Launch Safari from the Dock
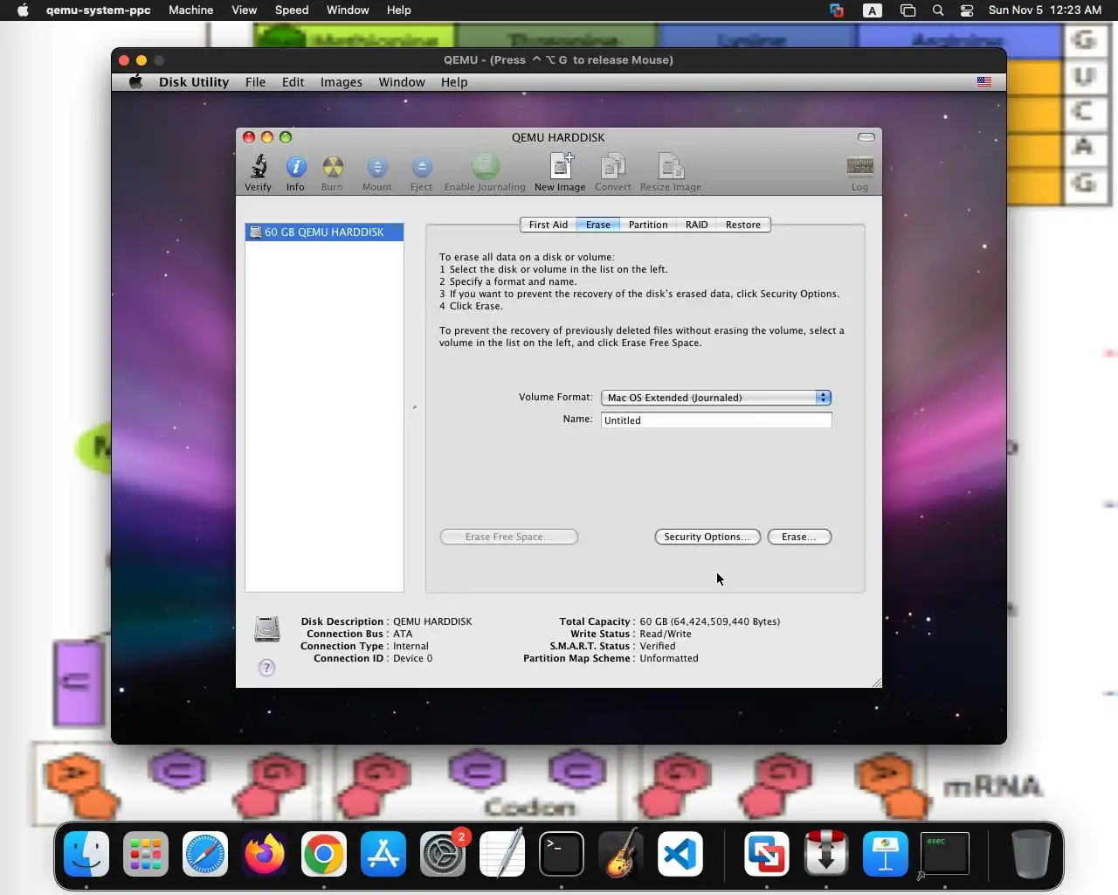Screen dimensions: 1118x895 (205, 853)
